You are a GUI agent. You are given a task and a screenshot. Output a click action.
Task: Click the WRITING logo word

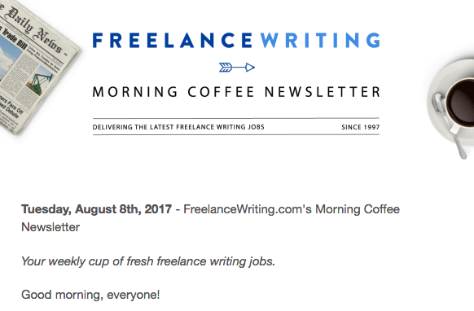pyautogui.click(x=320, y=40)
